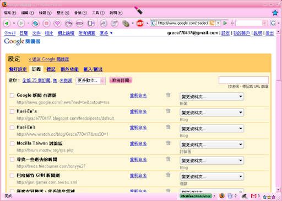Open 變更資料夾 dropdown for 尋找一些逝去的瞬間
Viewport: 282px width, 201px height.
pos(212,160)
